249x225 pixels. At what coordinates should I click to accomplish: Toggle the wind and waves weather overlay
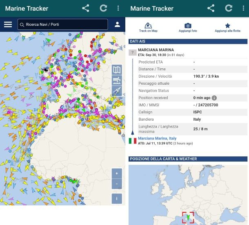coord(117,80)
